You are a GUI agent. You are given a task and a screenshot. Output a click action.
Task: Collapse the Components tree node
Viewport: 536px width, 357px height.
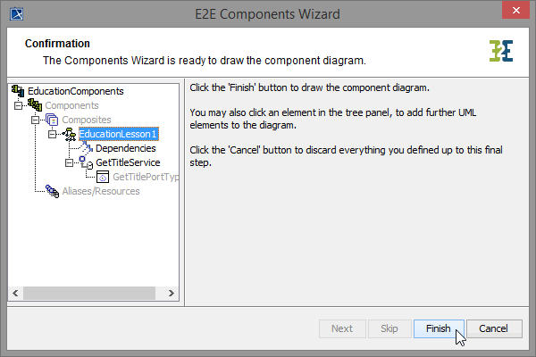pyautogui.click(x=18, y=105)
